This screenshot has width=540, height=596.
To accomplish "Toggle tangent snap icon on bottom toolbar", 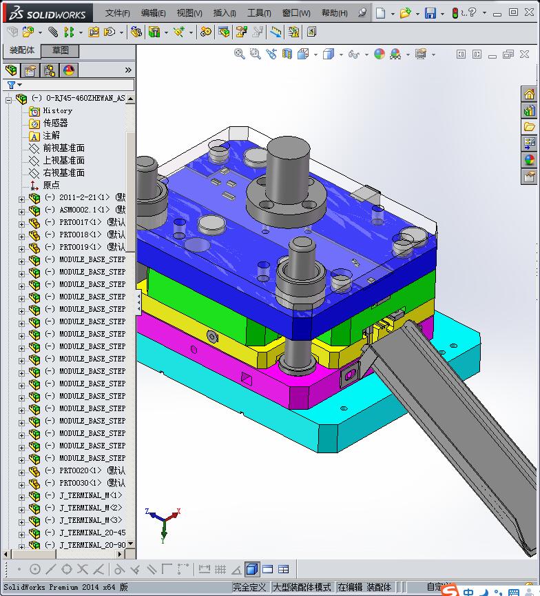I will pos(119,569).
